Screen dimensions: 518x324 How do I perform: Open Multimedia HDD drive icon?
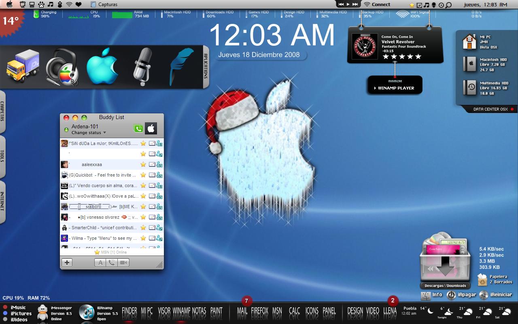(469, 87)
